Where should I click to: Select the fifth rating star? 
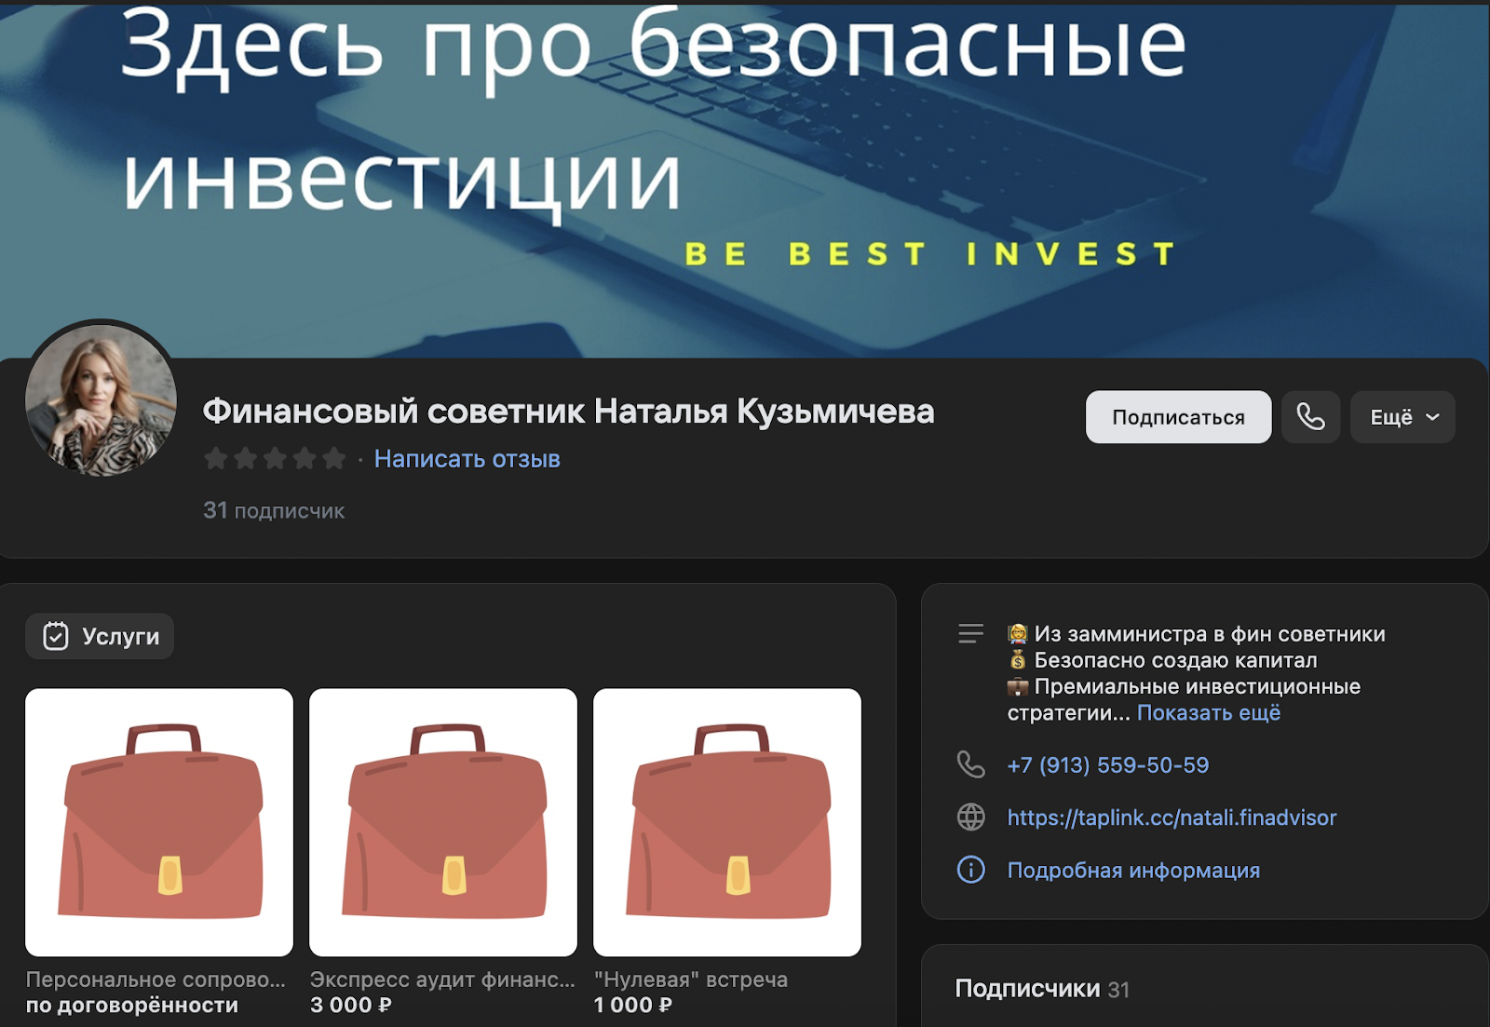tap(334, 459)
